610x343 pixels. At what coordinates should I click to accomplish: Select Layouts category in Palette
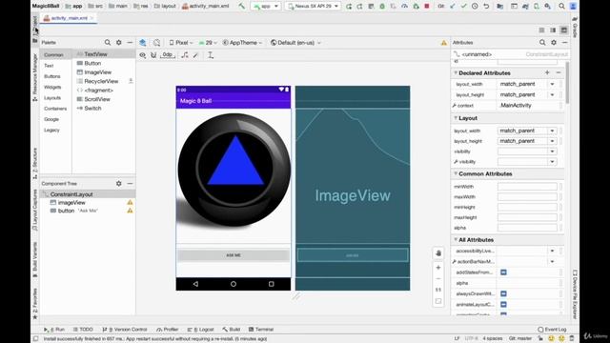52,97
